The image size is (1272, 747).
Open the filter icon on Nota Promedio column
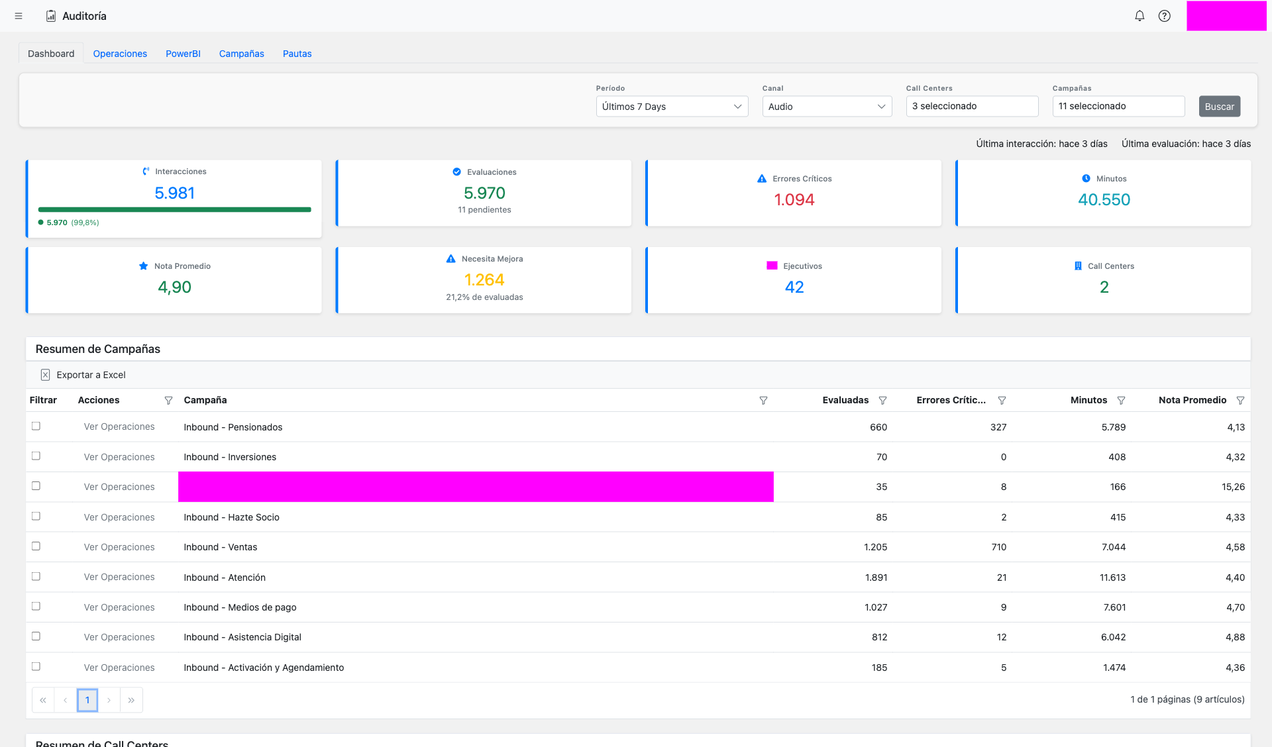click(x=1240, y=400)
